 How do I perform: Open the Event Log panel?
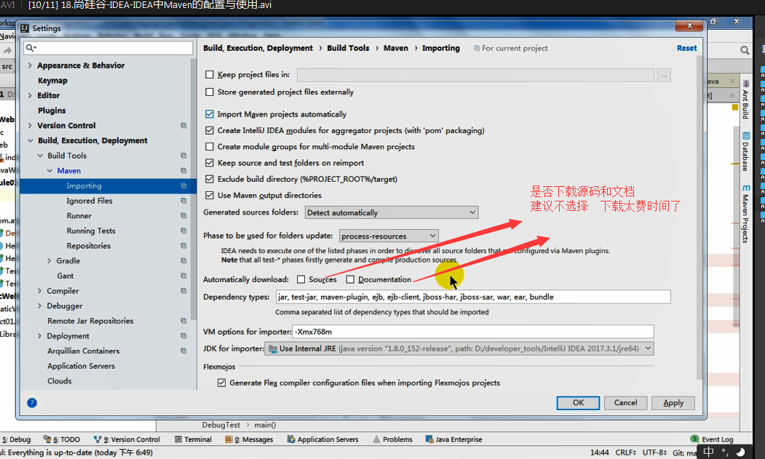pyautogui.click(x=712, y=439)
